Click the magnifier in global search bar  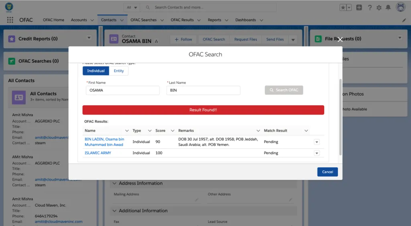[148, 7]
